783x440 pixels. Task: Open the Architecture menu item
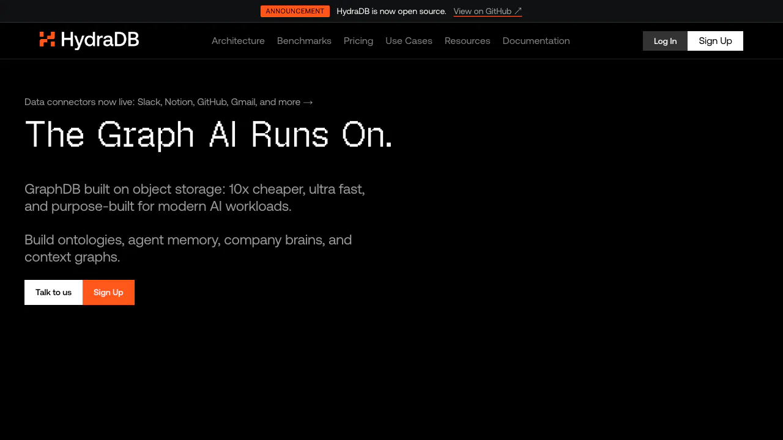click(238, 41)
